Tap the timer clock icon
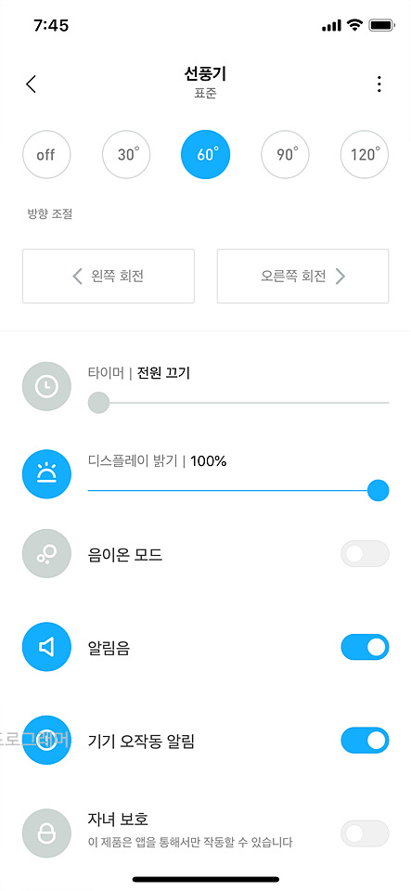Viewport: 411px width, 891px height. [x=46, y=387]
